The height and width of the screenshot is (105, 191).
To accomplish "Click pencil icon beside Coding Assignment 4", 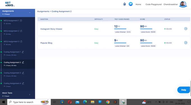I will point(23,83).
